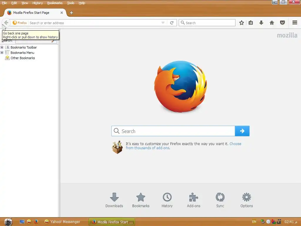
Task: Click the mozilla wordmark link
Action: pos(287,35)
